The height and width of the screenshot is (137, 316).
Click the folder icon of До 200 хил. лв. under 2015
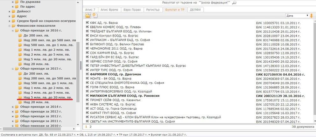coord(20,74)
